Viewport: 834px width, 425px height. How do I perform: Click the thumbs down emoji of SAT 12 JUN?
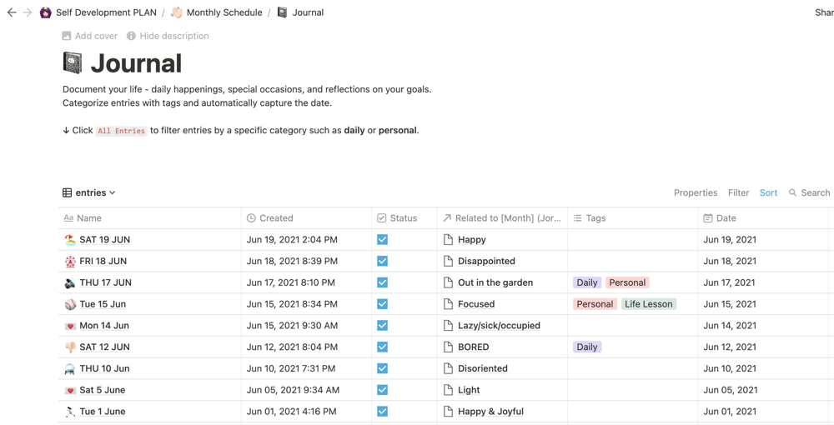coord(70,347)
